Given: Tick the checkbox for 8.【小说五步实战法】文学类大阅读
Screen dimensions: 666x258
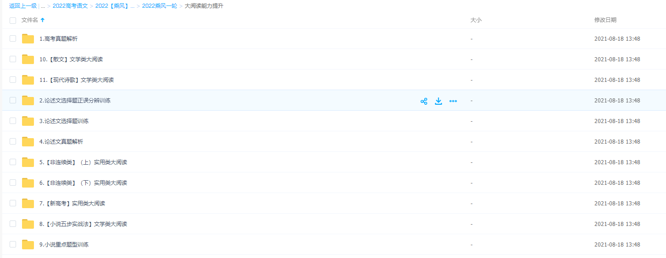Looking at the screenshot, I should (x=13, y=224).
